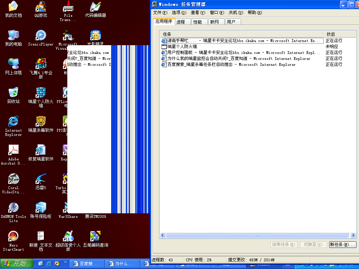Click the horizontal scrollbar thumb in task list
Image resolution: width=359 pixels, height=269 pixels.
point(257,235)
